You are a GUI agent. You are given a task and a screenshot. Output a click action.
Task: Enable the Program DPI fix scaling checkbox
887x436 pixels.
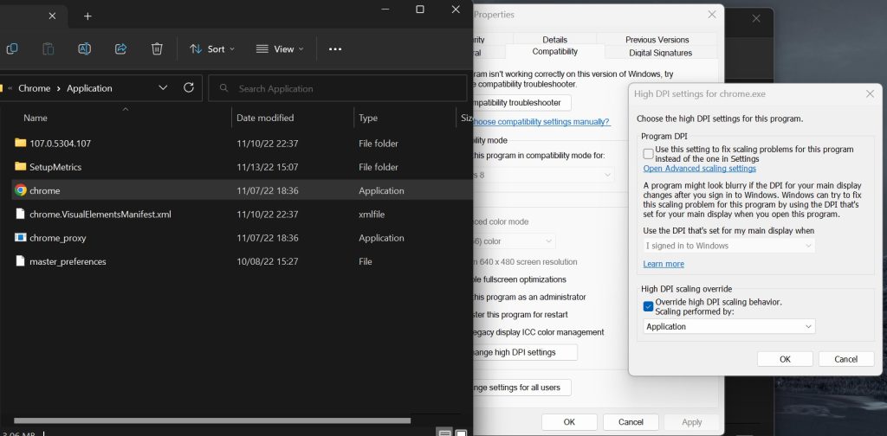pyautogui.click(x=649, y=153)
